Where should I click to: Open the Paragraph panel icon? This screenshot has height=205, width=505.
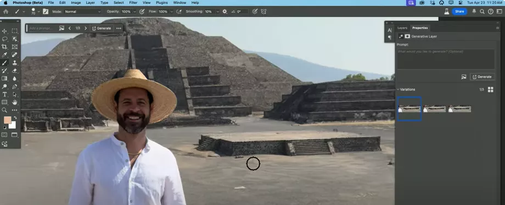(390, 38)
